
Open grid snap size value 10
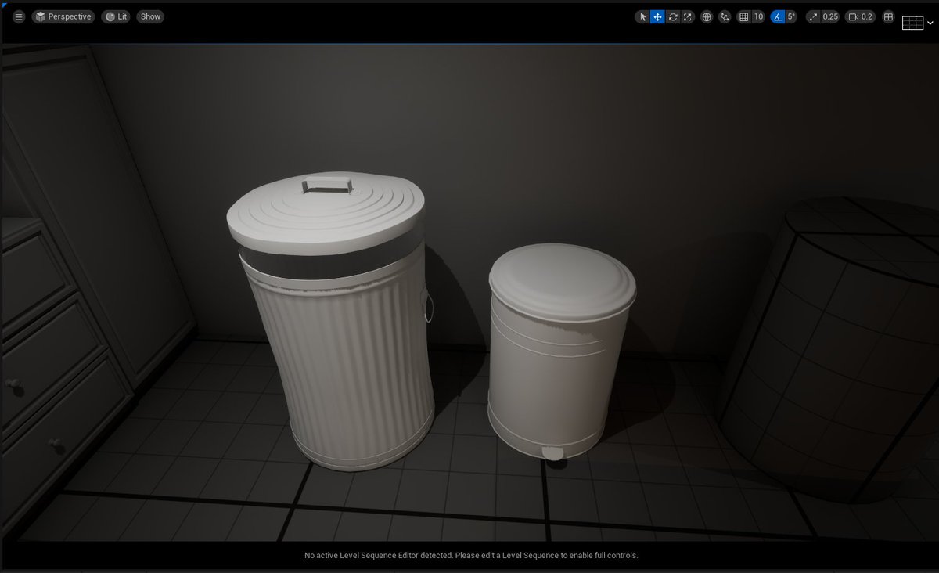click(758, 16)
